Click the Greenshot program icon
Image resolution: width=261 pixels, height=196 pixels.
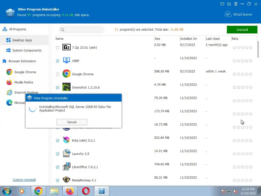point(67,87)
